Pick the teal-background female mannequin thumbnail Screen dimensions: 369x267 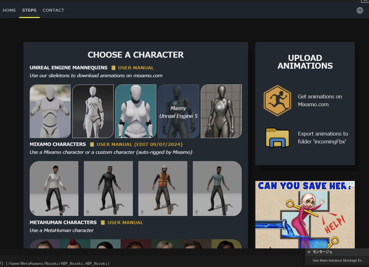click(x=135, y=111)
